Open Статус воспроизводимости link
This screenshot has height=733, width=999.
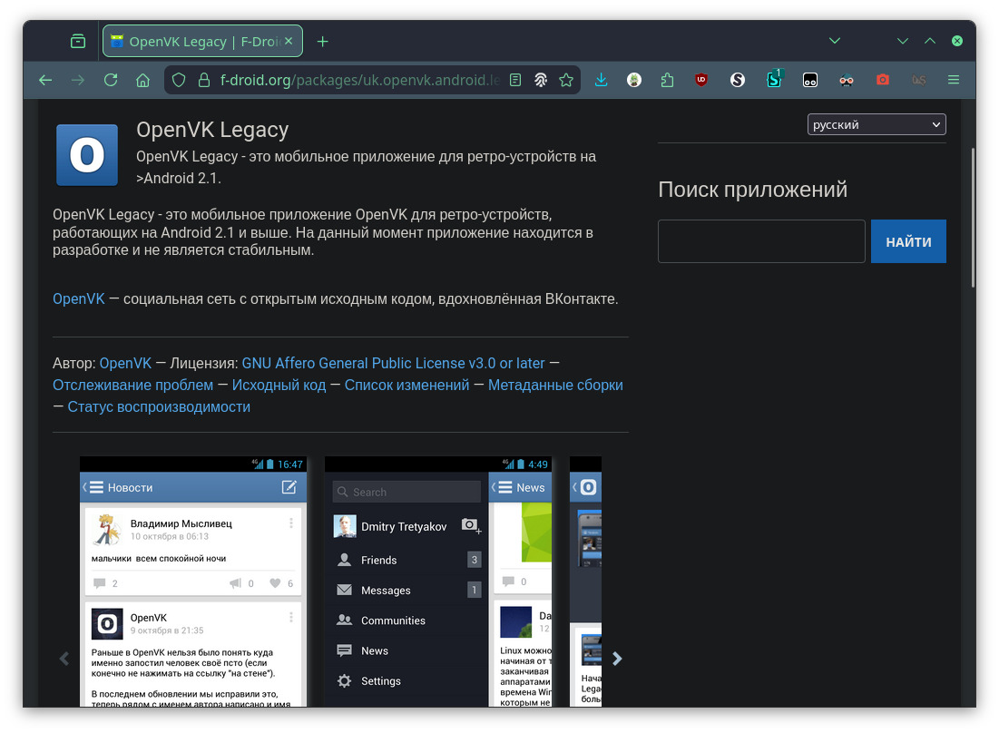coord(160,406)
